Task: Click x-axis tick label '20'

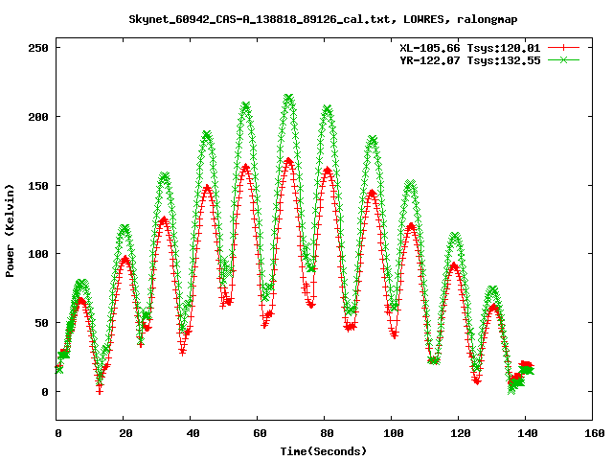Action: click(125, 433)
